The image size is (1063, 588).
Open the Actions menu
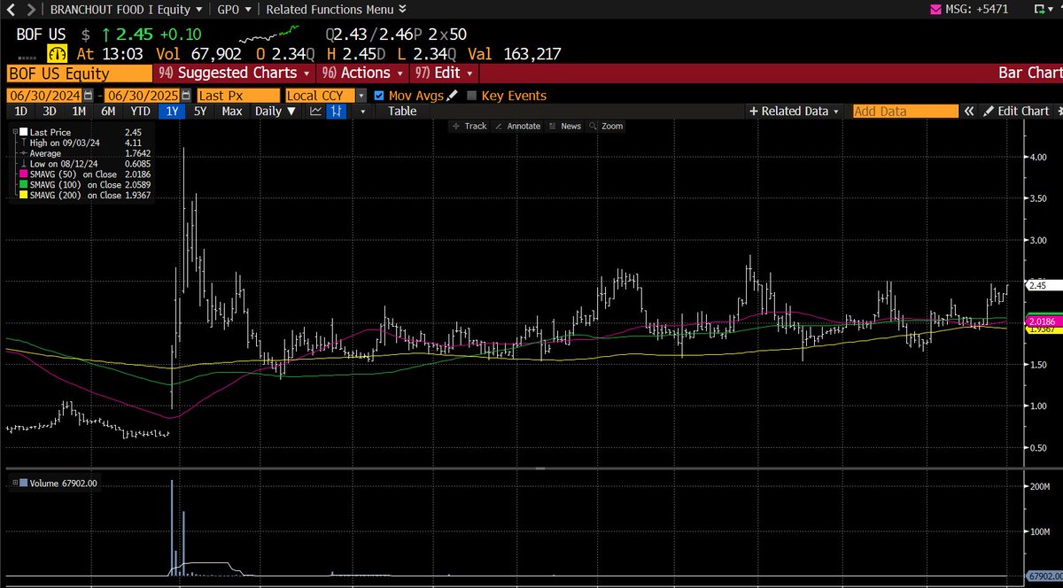(362, 73)
